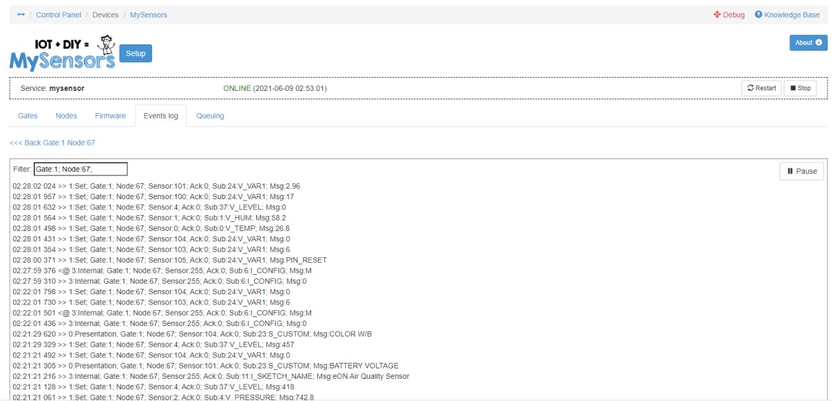The image size is (833, 401).
Task: Stop the mysensor service
Action: click(800, 88)
